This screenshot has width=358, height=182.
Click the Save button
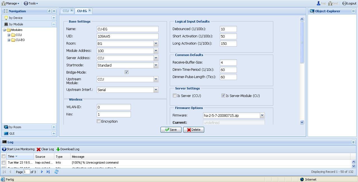point(171,130)
